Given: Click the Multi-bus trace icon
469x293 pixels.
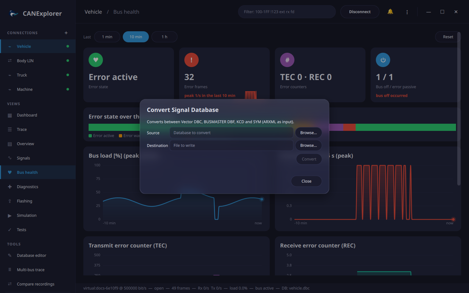Looking at the screenshot, I should click(x=10, y=270).
